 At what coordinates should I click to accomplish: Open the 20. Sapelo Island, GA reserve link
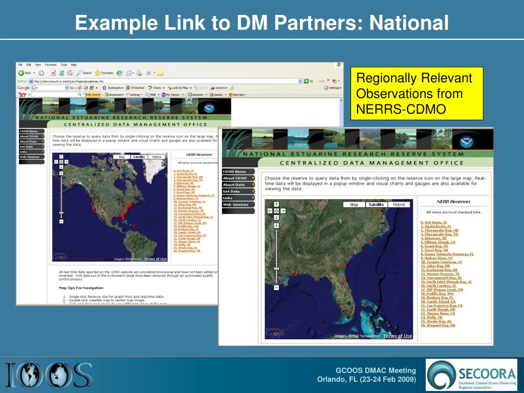(x=438, y=301)
